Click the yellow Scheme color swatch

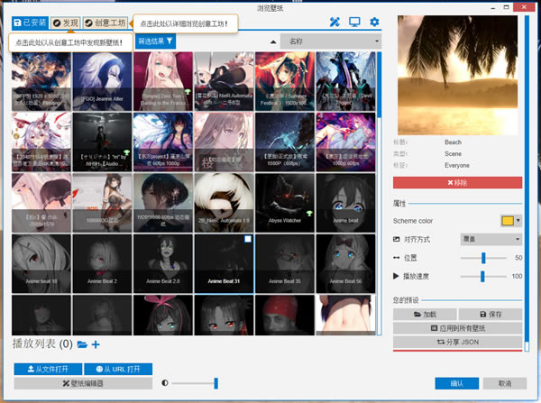coord(508,221)
